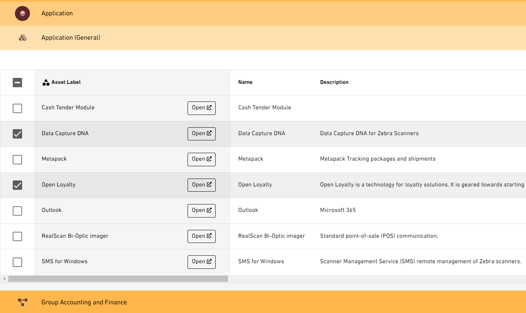This screenshot has width=526, height=313.
Task: Open the Outlook asset
Action: [x=201, y=210]
